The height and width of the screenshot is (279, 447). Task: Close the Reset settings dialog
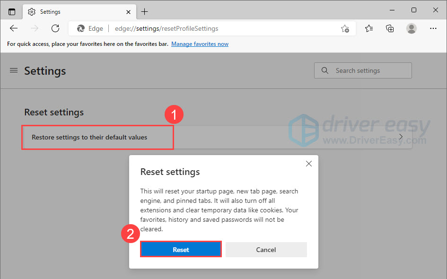pyautogui.click(x=308, y=164)
